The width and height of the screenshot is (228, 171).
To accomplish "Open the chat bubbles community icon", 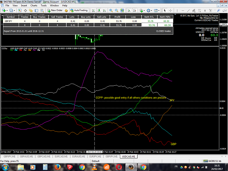I will pos(225,11).
